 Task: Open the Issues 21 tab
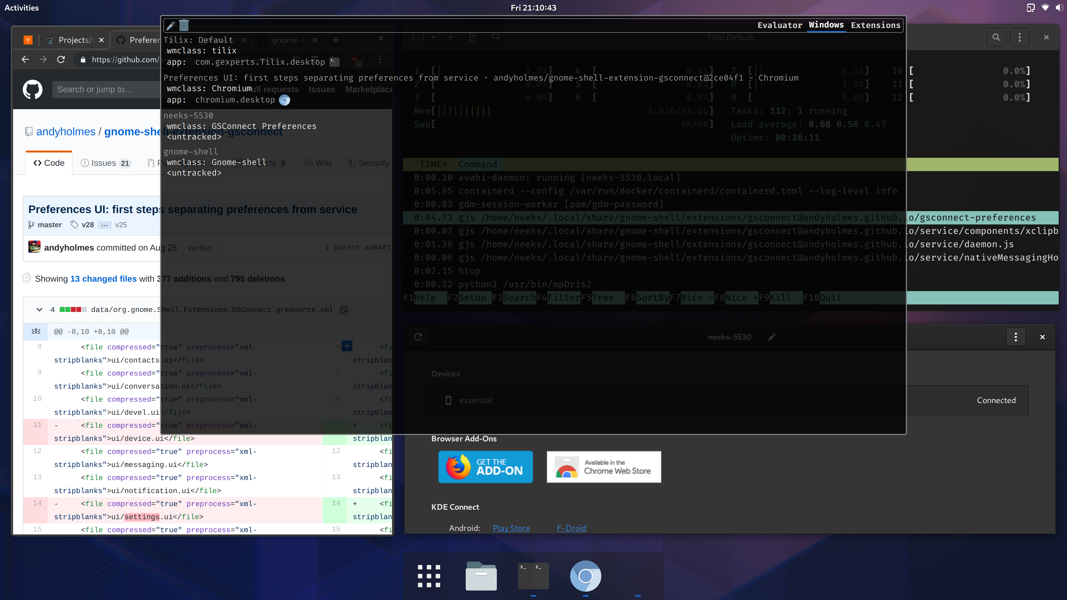pyautogui.click(x=106, y=163)
